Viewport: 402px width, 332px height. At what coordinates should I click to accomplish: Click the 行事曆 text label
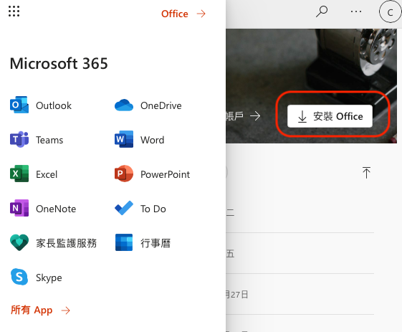pos(155,243)
